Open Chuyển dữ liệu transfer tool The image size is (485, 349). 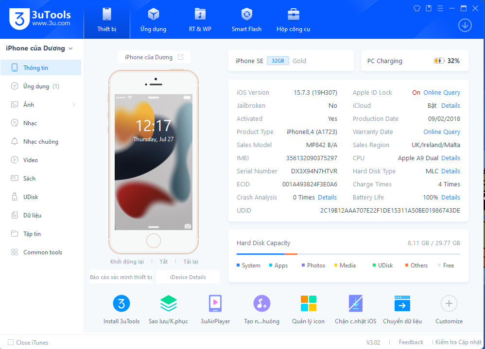coord(402,304)
